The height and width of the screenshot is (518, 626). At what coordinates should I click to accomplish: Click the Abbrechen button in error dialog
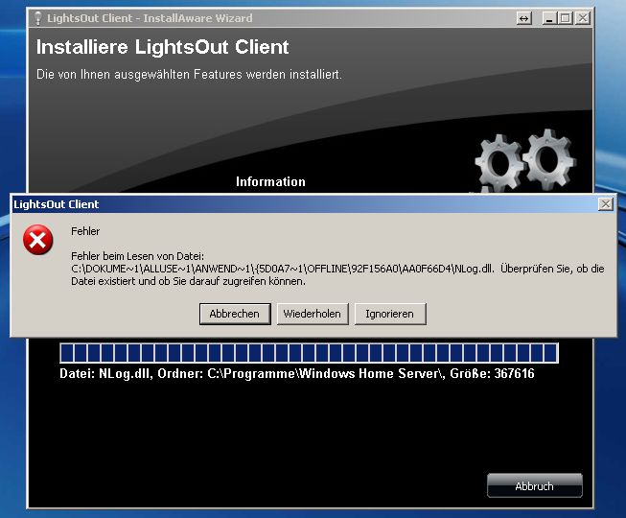[235, 314]
